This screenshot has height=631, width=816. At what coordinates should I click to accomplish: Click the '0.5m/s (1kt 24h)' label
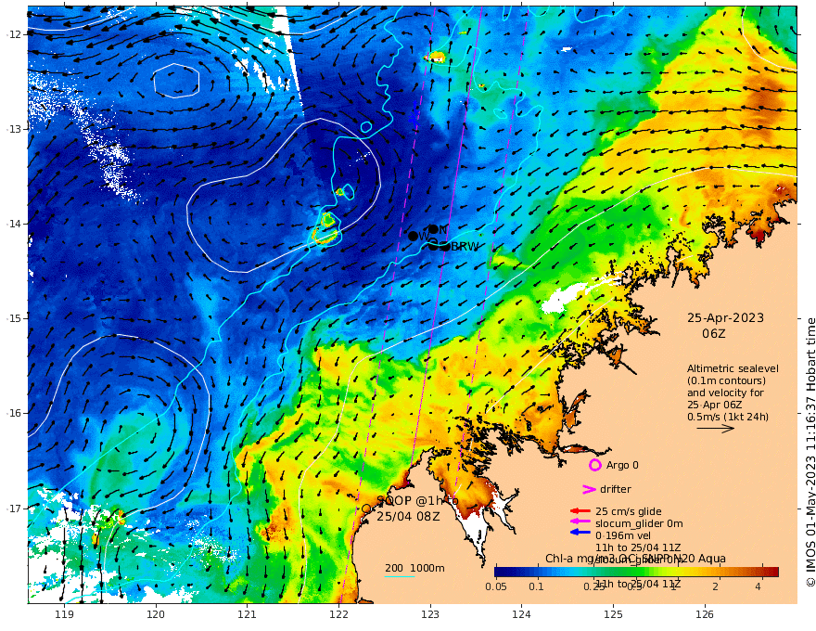[x=728, y=417]
